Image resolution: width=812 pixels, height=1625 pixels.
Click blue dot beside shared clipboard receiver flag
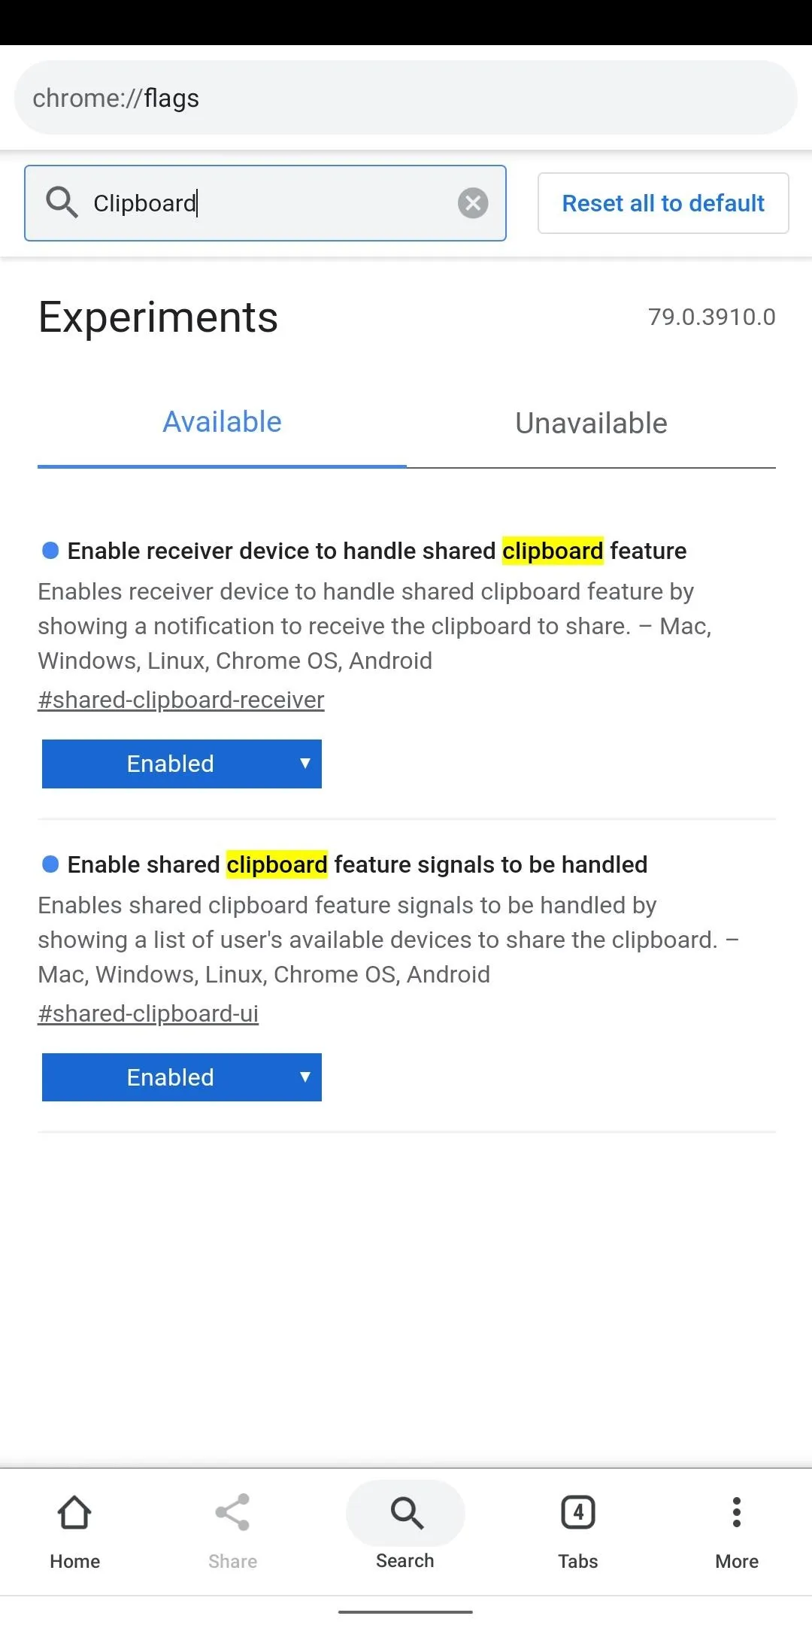50,551
